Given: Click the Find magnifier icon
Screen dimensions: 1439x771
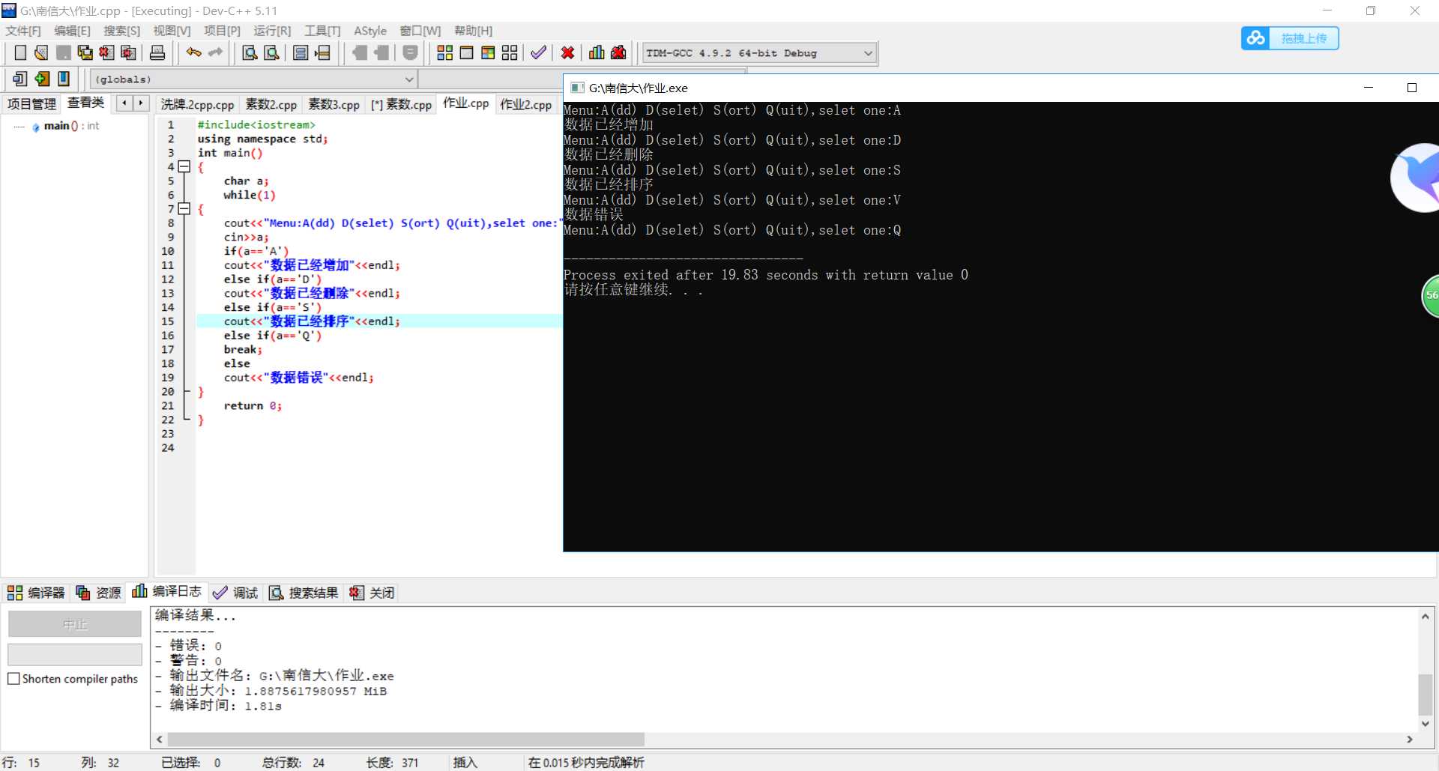Looking at the screenshot, I should [x=250, y=52].
